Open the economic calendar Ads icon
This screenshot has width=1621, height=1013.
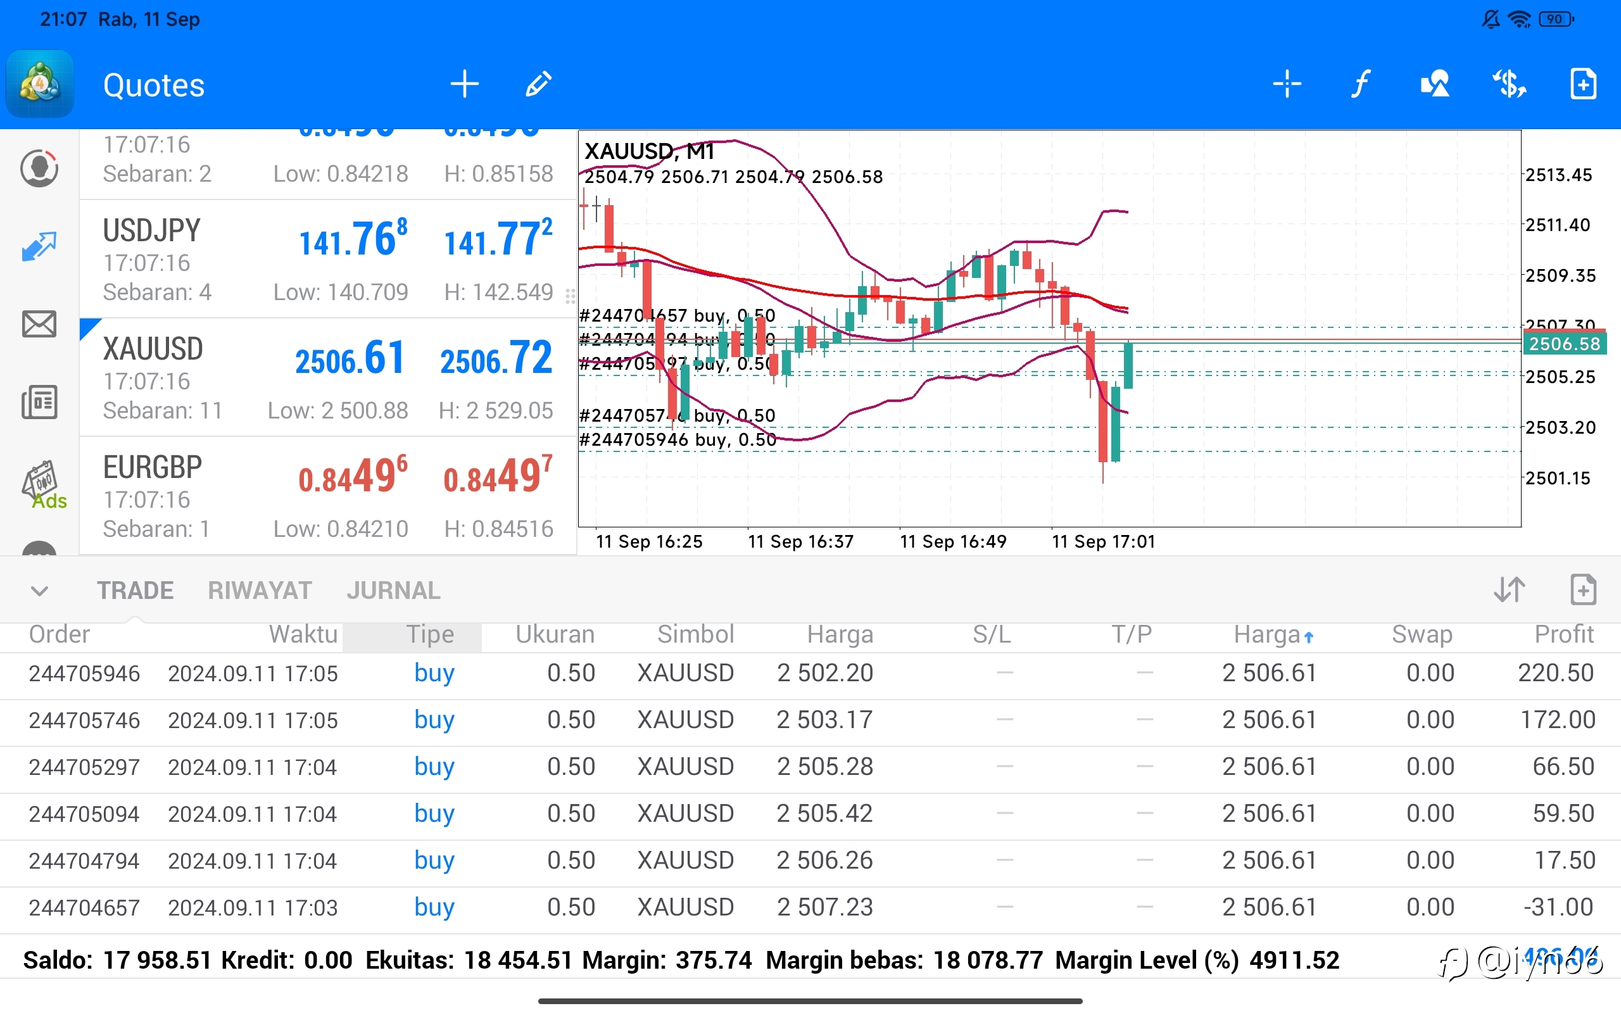click(x=43, y=484)
